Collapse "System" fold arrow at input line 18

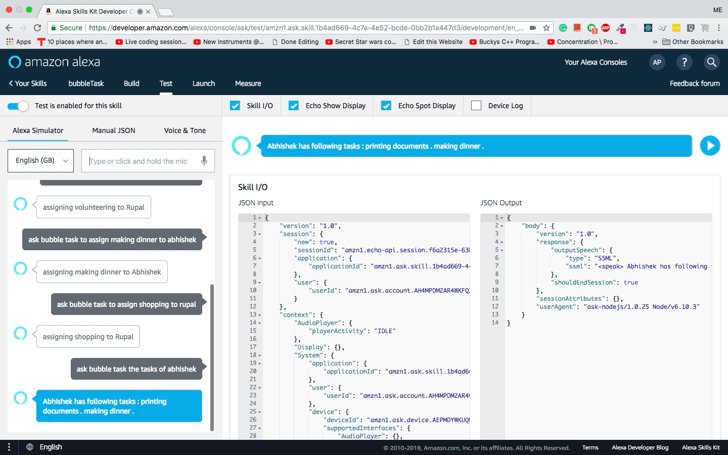[260, 355]
